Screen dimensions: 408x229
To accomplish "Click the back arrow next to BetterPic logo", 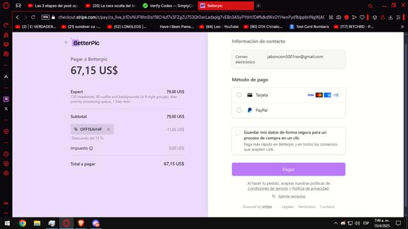I will [x=66, y=43].
